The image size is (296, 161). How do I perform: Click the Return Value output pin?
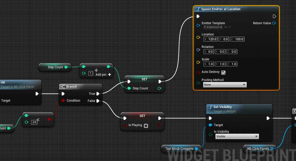coord(274,23)
